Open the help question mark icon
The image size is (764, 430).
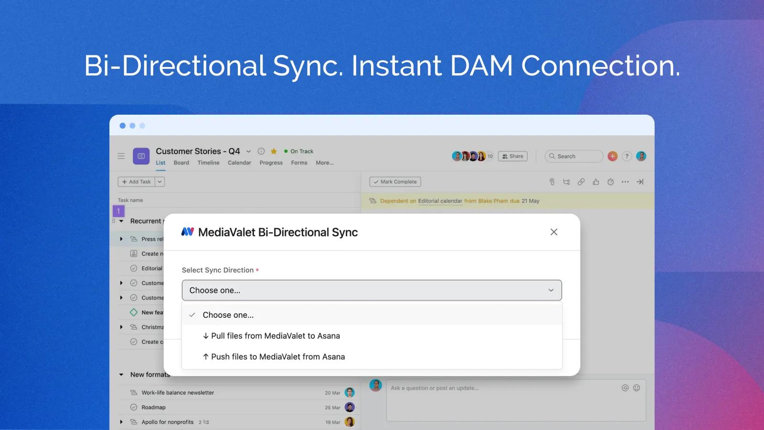(x=627, y=156)
